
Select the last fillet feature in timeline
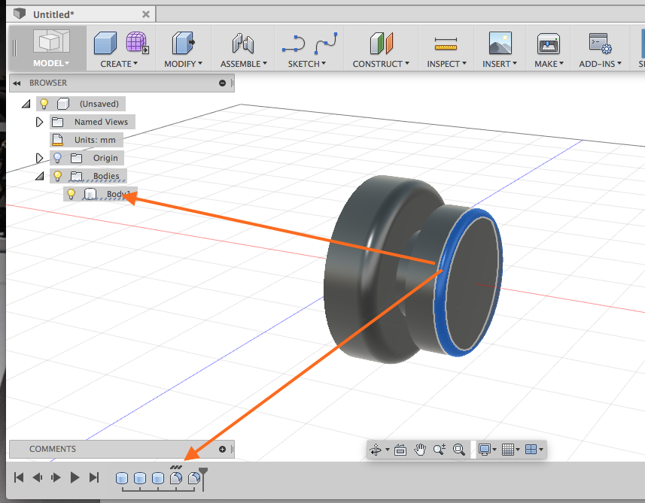pyautogui.click(x=193, y=478)
